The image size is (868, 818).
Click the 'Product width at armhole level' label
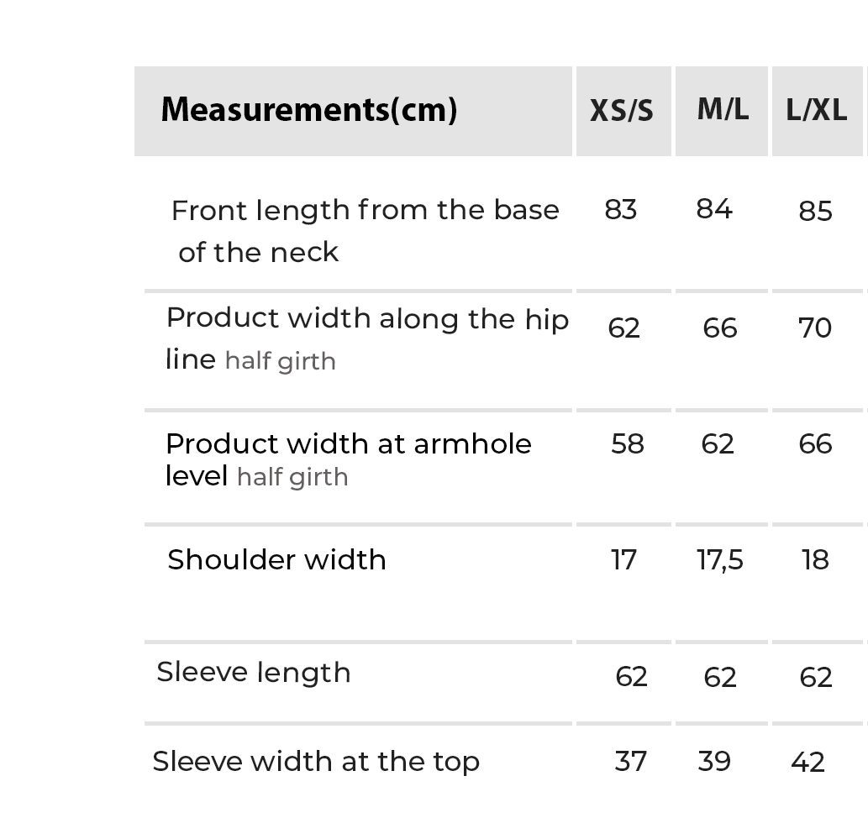tap(348, 444)
